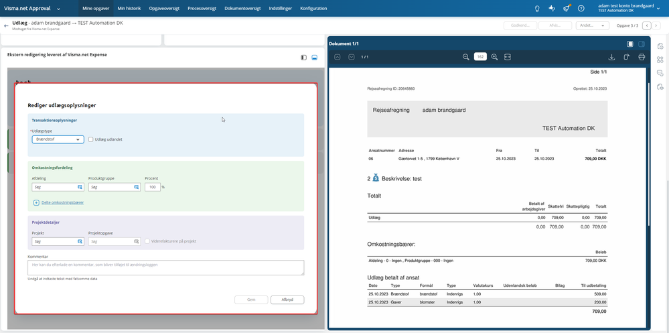
Task: Switch to bottom panel layout toggle
Action: click(315, 57)
